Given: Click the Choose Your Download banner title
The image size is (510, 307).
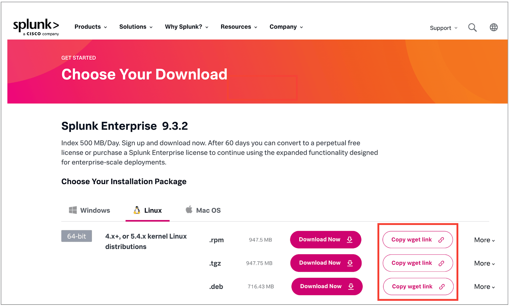Looking at the screenshot, I should pos(144,74).
